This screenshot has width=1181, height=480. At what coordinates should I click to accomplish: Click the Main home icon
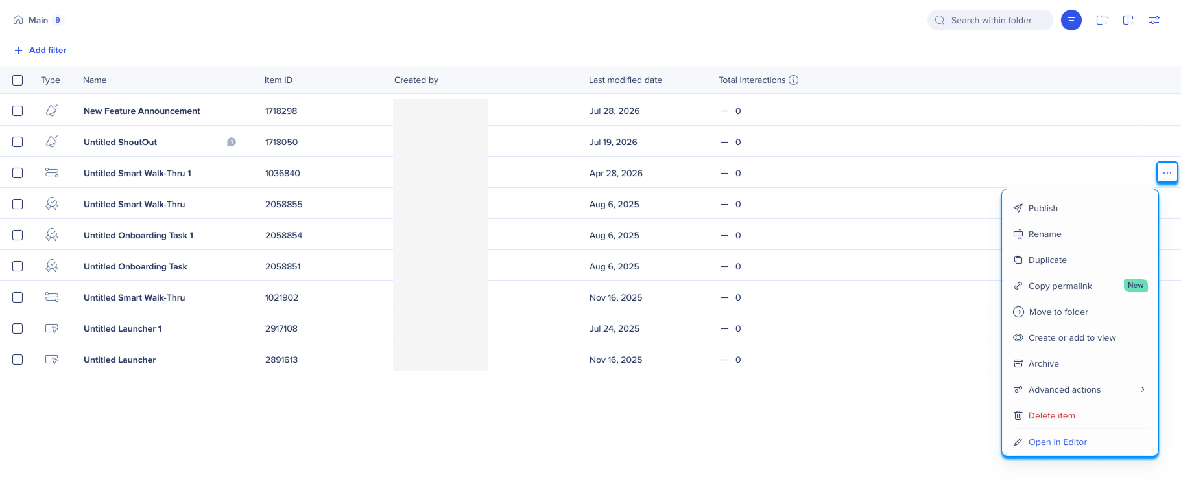point(18,20)
